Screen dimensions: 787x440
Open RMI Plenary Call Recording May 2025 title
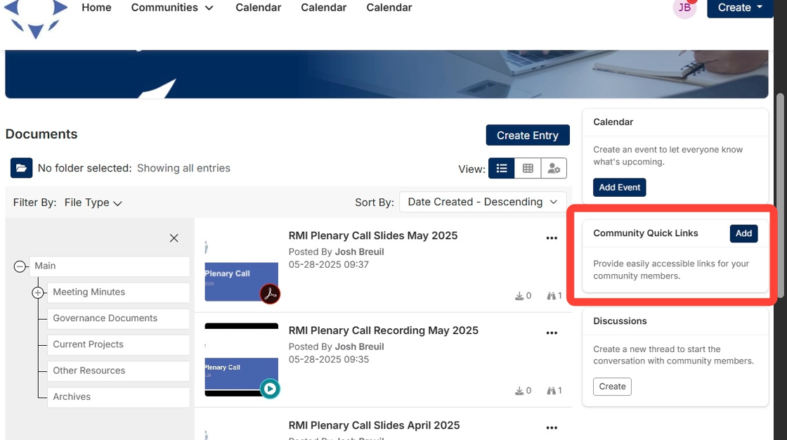[384, 330]
